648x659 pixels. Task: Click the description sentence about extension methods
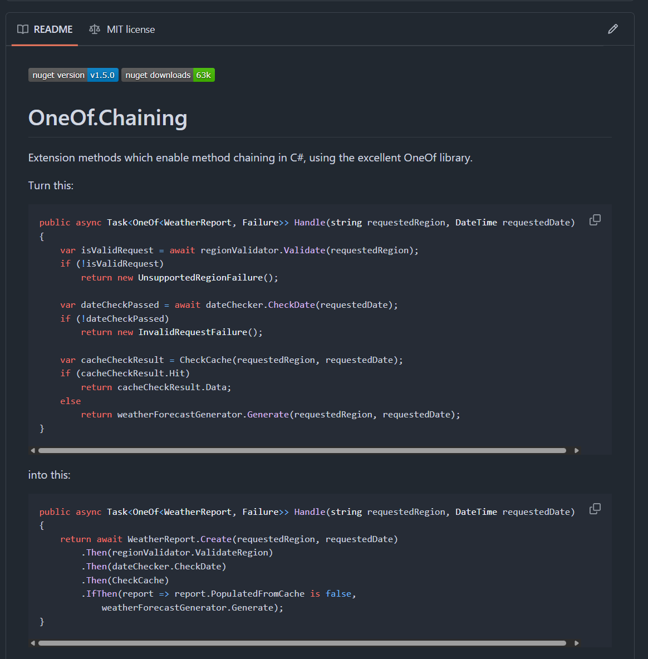tap(251, 158)
